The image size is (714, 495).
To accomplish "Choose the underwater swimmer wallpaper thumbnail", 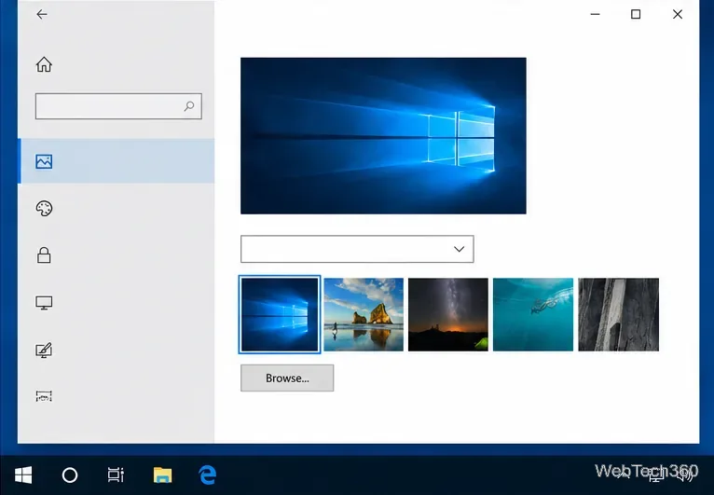I will pyautogui.click(x=533, y=315).
